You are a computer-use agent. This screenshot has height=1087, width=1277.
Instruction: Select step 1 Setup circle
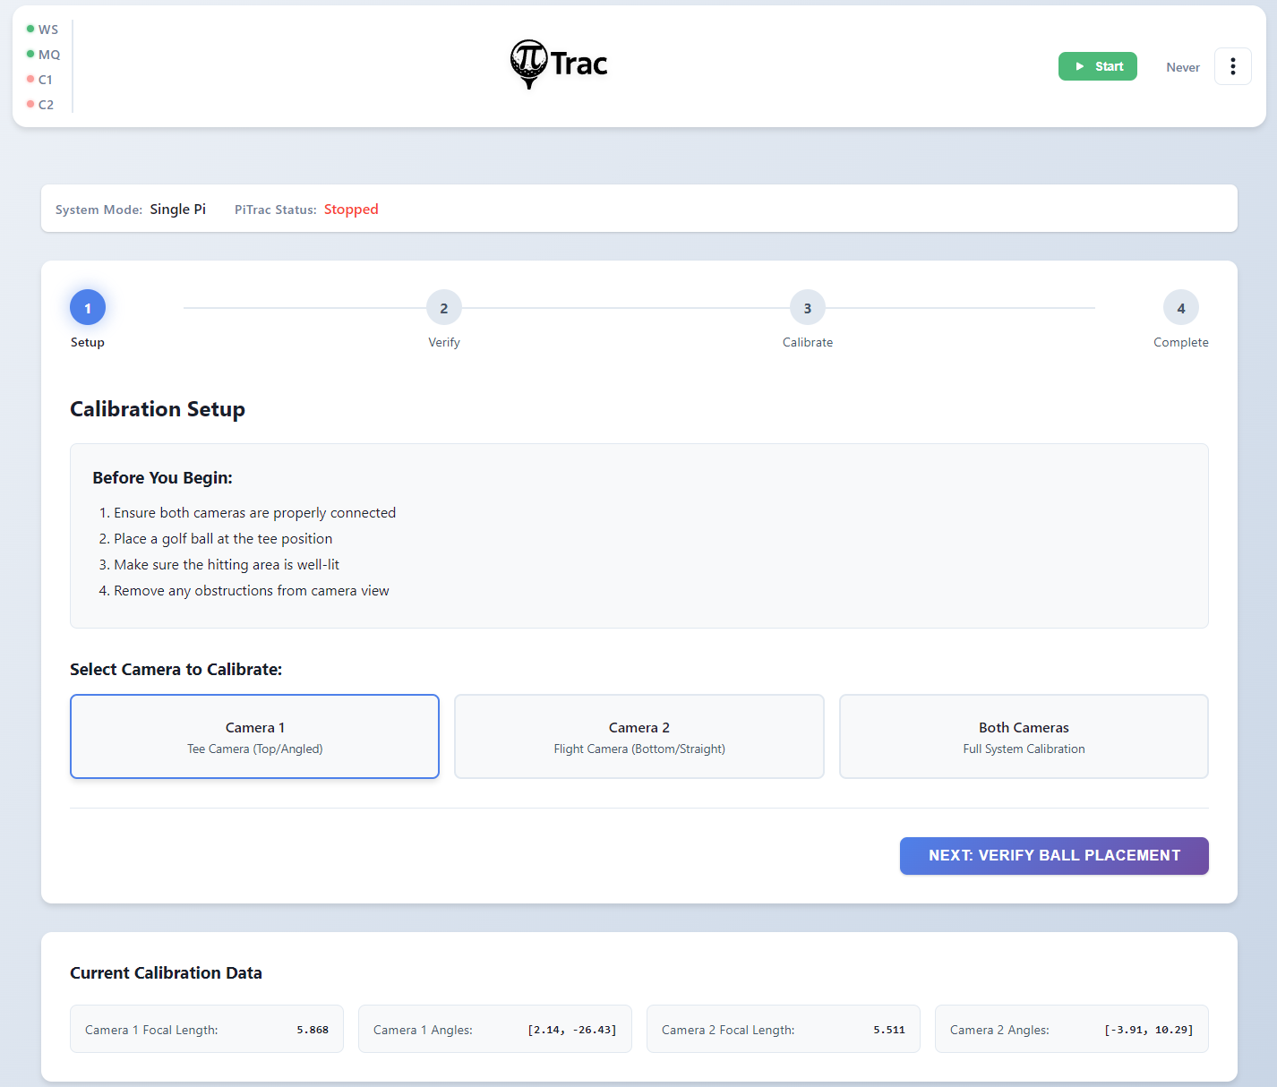[x=88, y=308]
